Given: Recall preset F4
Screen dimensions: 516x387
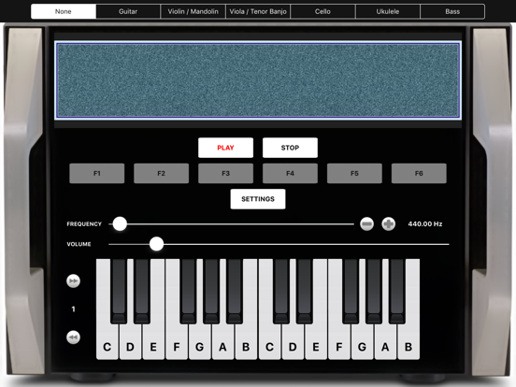Looking at the screenshot, I should [x=290, y=174].
